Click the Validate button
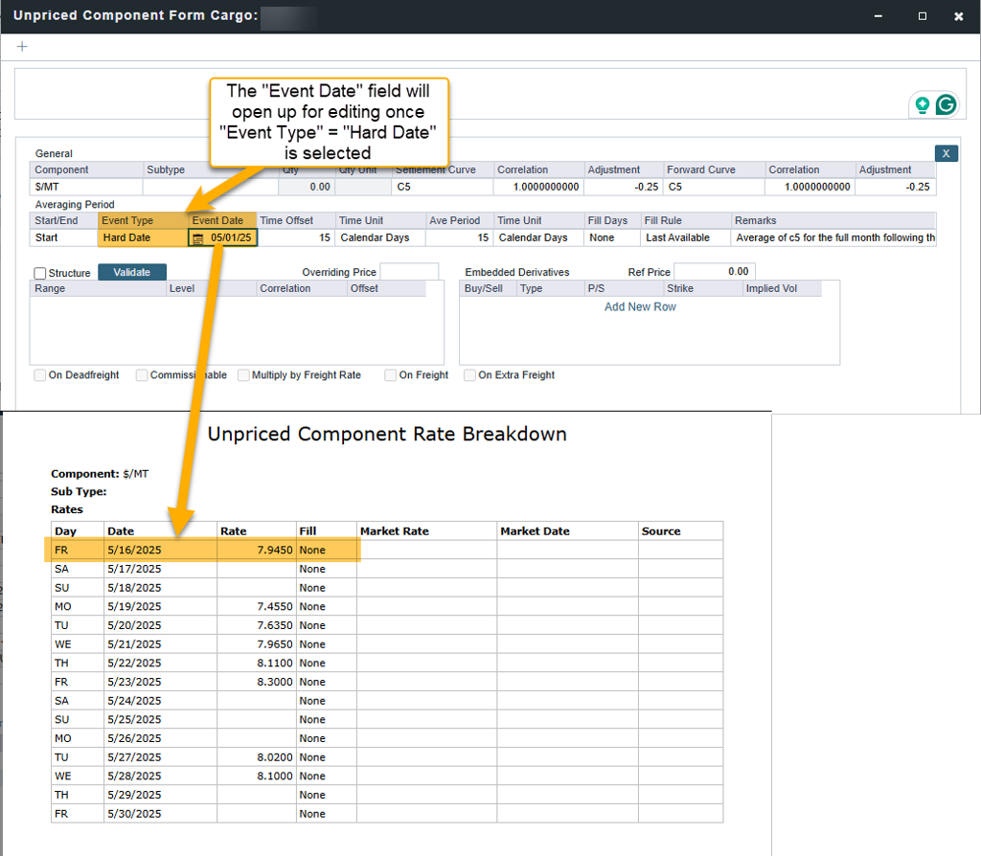This screenshot has width=981, height=856. point(131,273)
